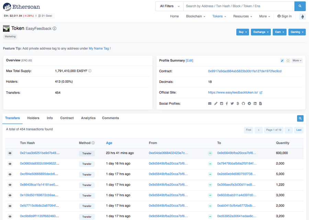The height and width of the screenshot is (220, 309).
Task: Open the Telegram social profile icon
Action: 249,103
